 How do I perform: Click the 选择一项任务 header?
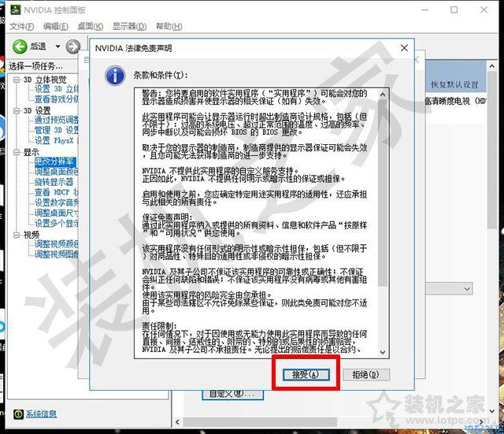click(x=35, y=66)
